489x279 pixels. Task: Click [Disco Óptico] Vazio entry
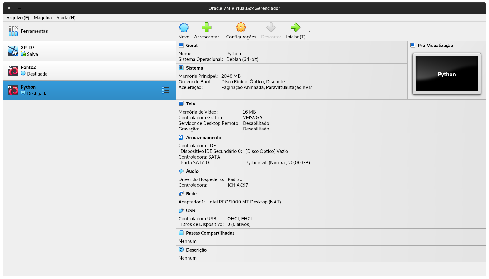click(x=267, y=151)
